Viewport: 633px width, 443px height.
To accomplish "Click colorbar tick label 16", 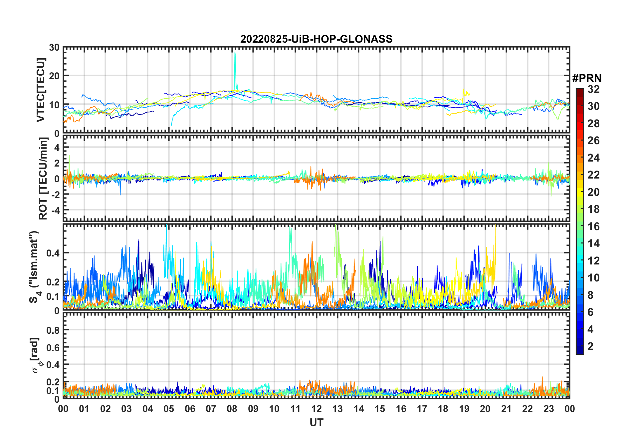I will coord(593,226).
